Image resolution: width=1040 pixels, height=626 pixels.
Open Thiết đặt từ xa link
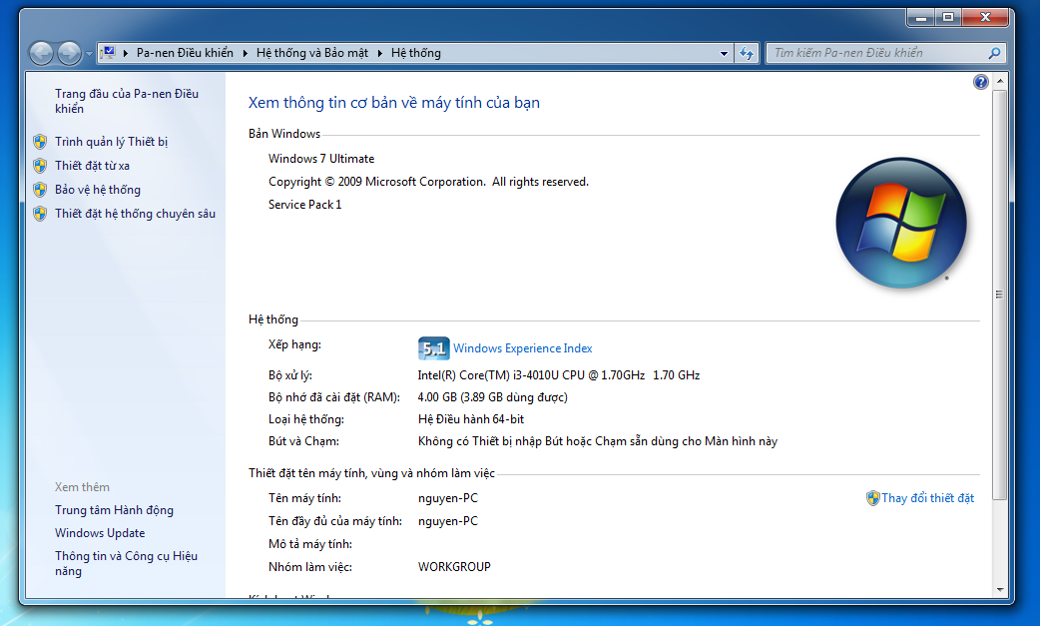pos(92,165)
